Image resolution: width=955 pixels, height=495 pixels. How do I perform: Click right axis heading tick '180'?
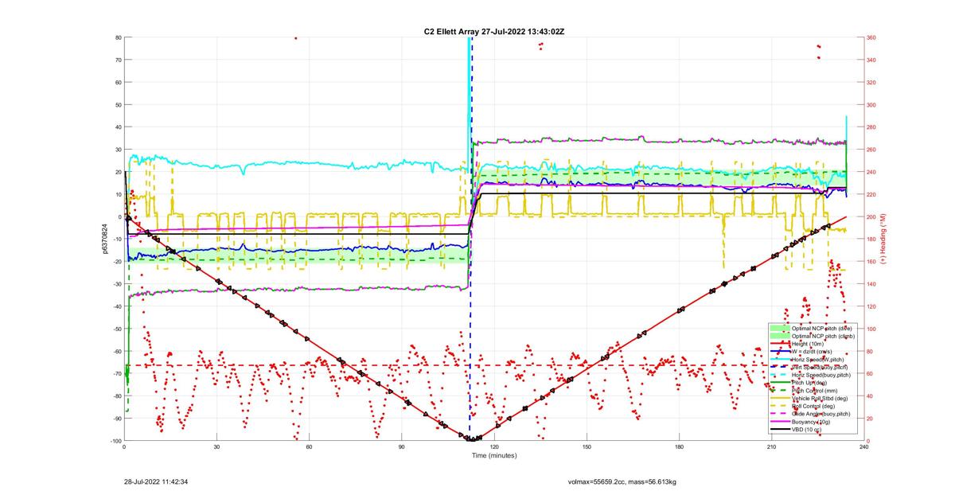click(x=872, y=240)
